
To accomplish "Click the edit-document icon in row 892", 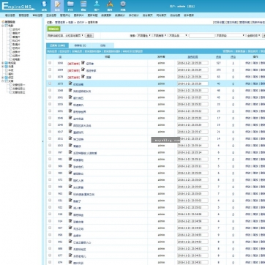I will pyautogui.click(x=70, y=242).
